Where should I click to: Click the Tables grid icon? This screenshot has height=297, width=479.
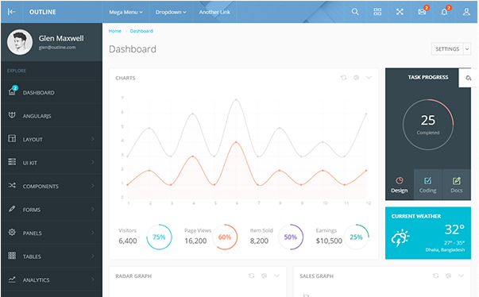pyautogui.click(x=12, y=256)
